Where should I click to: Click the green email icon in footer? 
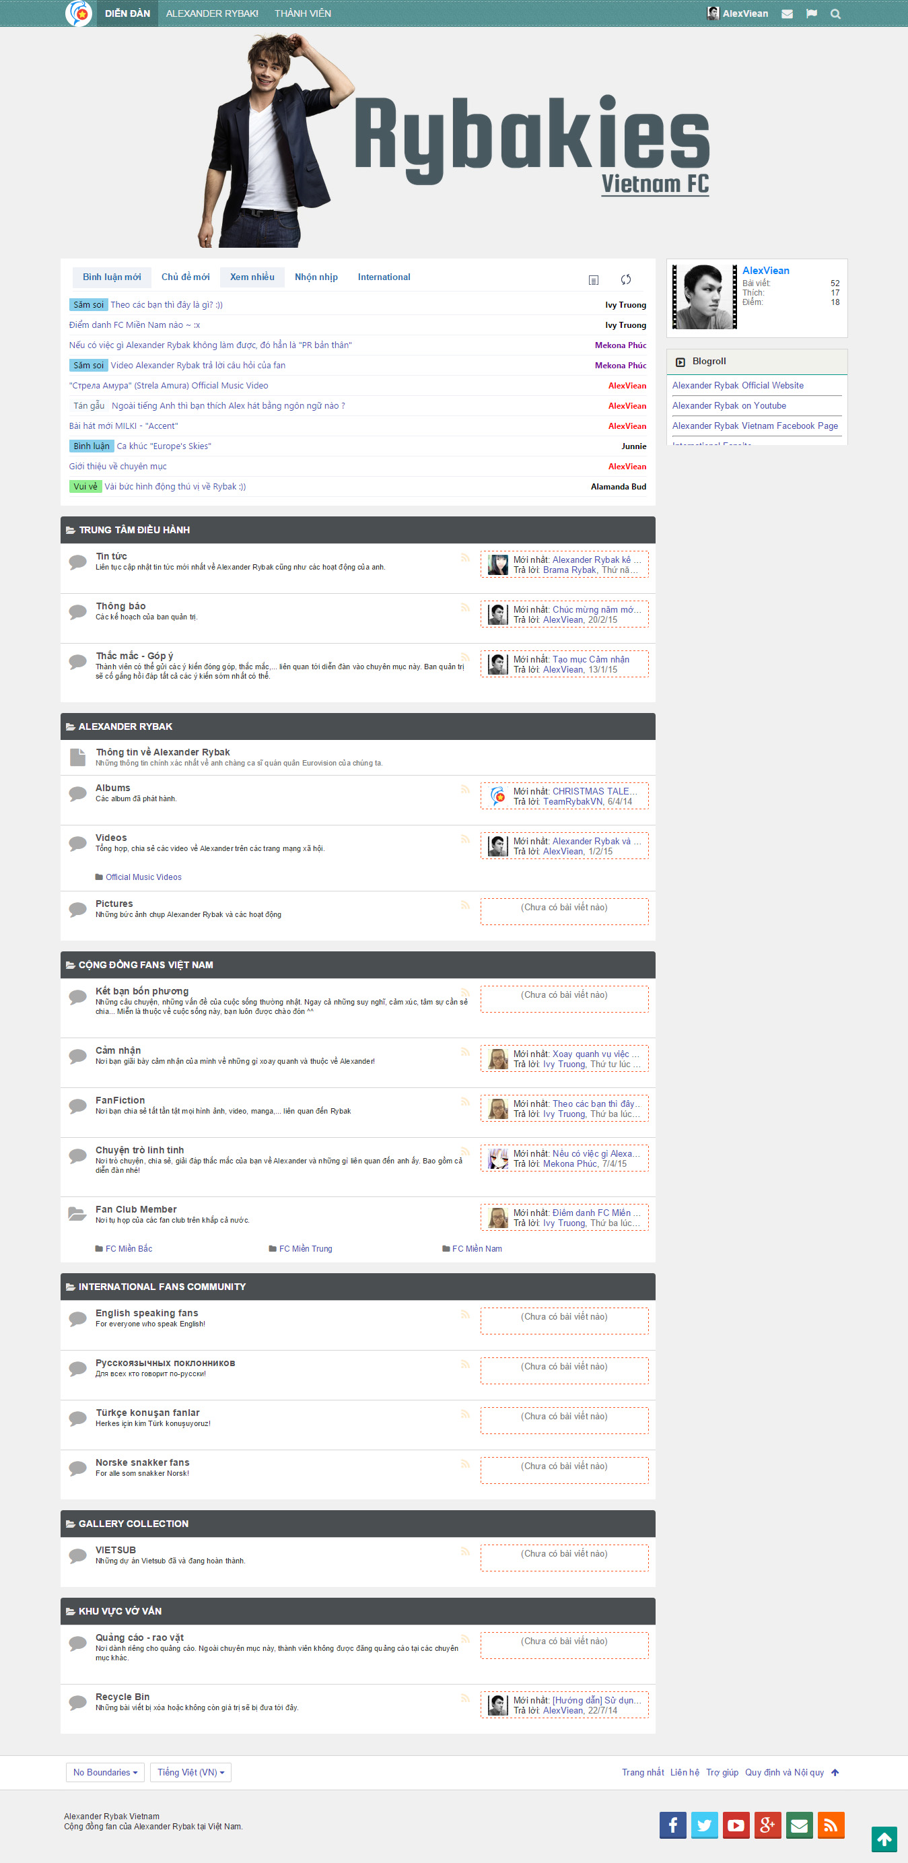(x=800, y=1825)
